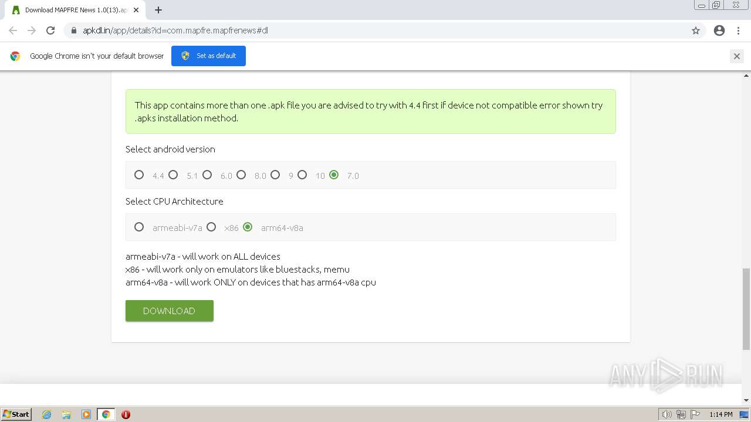Go forward in browser history

click(32, 30)
